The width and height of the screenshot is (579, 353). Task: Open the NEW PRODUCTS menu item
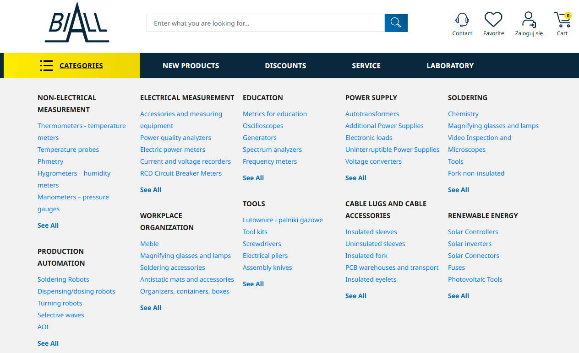pos(191,65)
